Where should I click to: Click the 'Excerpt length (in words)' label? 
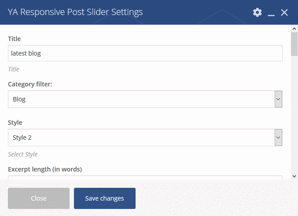(45, 169)
